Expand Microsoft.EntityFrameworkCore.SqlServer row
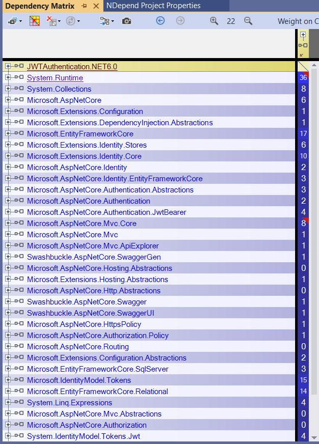Viewport: 319px width, 444px height. point(8,369)
